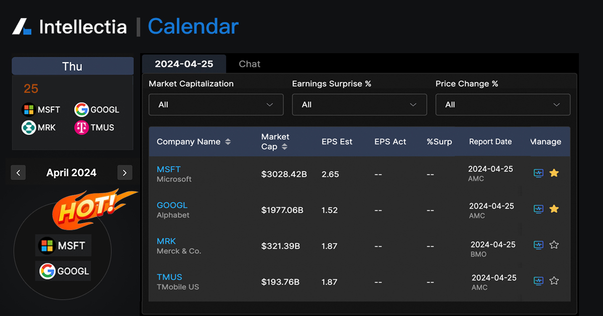Open monitor chart icon for MSFT row
This screenshot has width=603, height=316.
point(538,173)
